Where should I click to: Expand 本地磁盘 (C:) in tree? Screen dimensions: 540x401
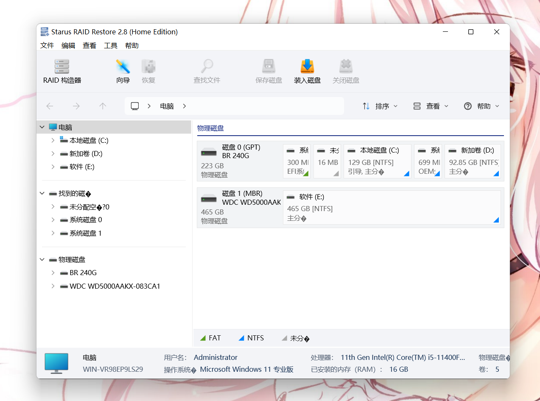click(x=53, y=140)
